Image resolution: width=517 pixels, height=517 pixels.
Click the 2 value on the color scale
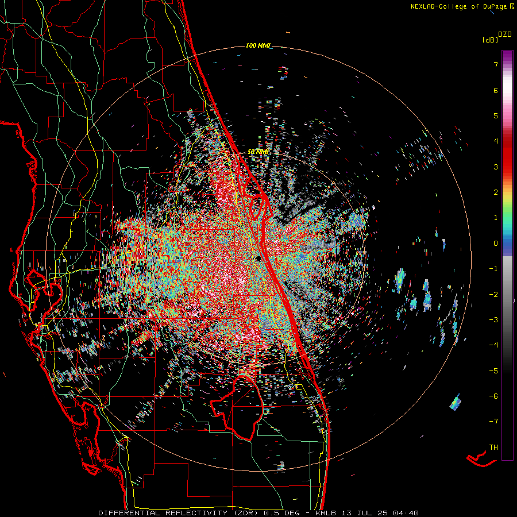click(496, 192)
